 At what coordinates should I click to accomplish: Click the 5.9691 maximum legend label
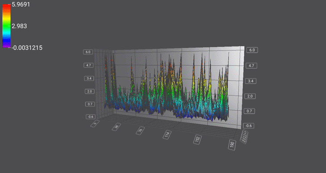tap(21, 4)
